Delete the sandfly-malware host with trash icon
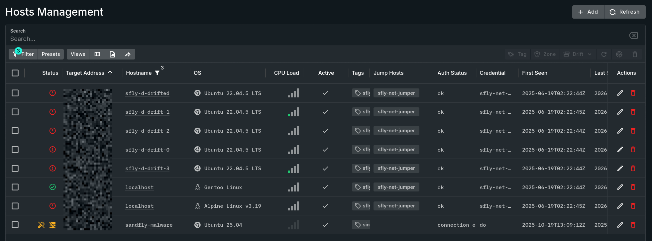The height and width of the screenshot is (241, 652). pyautogui.click(x=633, y=225)
